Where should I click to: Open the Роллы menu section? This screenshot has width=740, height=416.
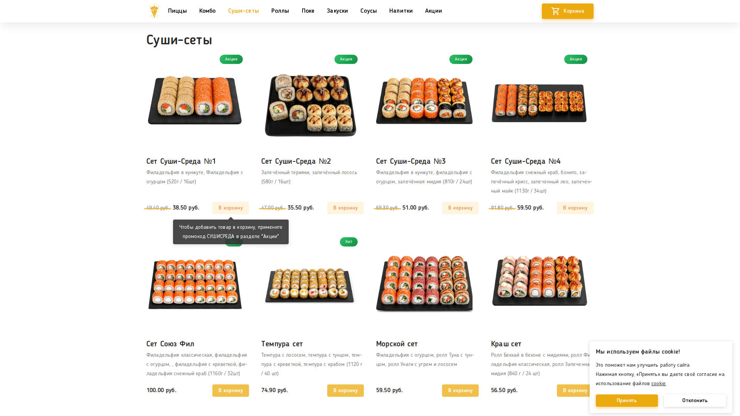coord(280,11)
